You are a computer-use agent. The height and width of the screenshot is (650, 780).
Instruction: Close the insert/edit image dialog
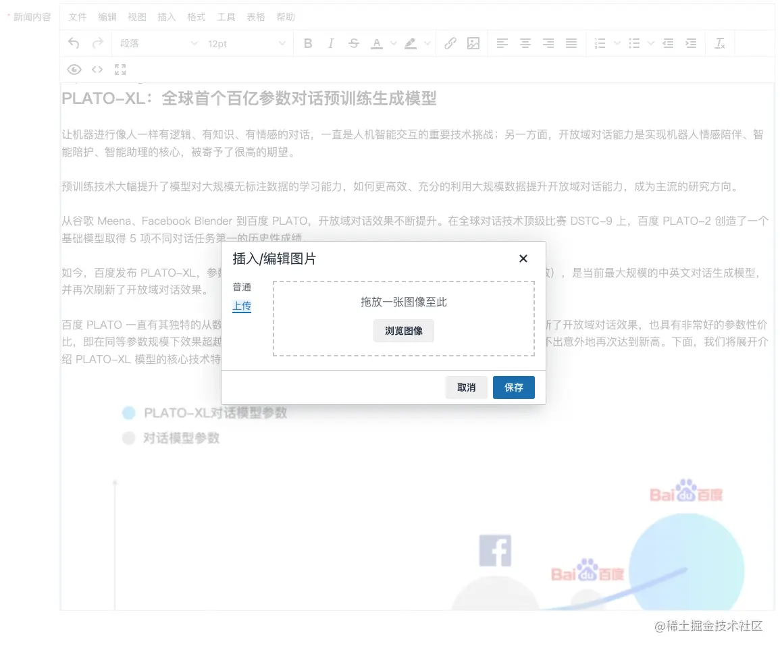coord(523,259)
